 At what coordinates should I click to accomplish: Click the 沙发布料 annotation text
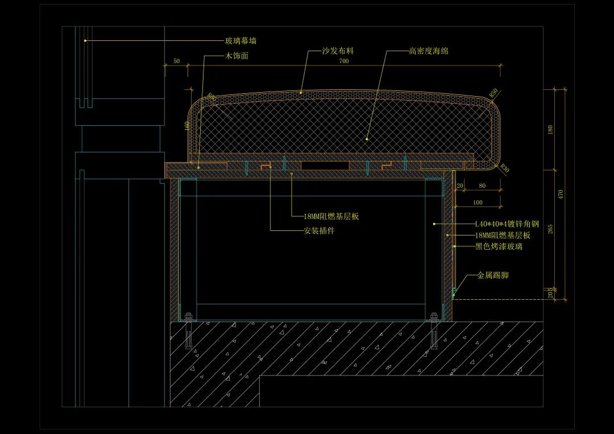pos(338,51)
